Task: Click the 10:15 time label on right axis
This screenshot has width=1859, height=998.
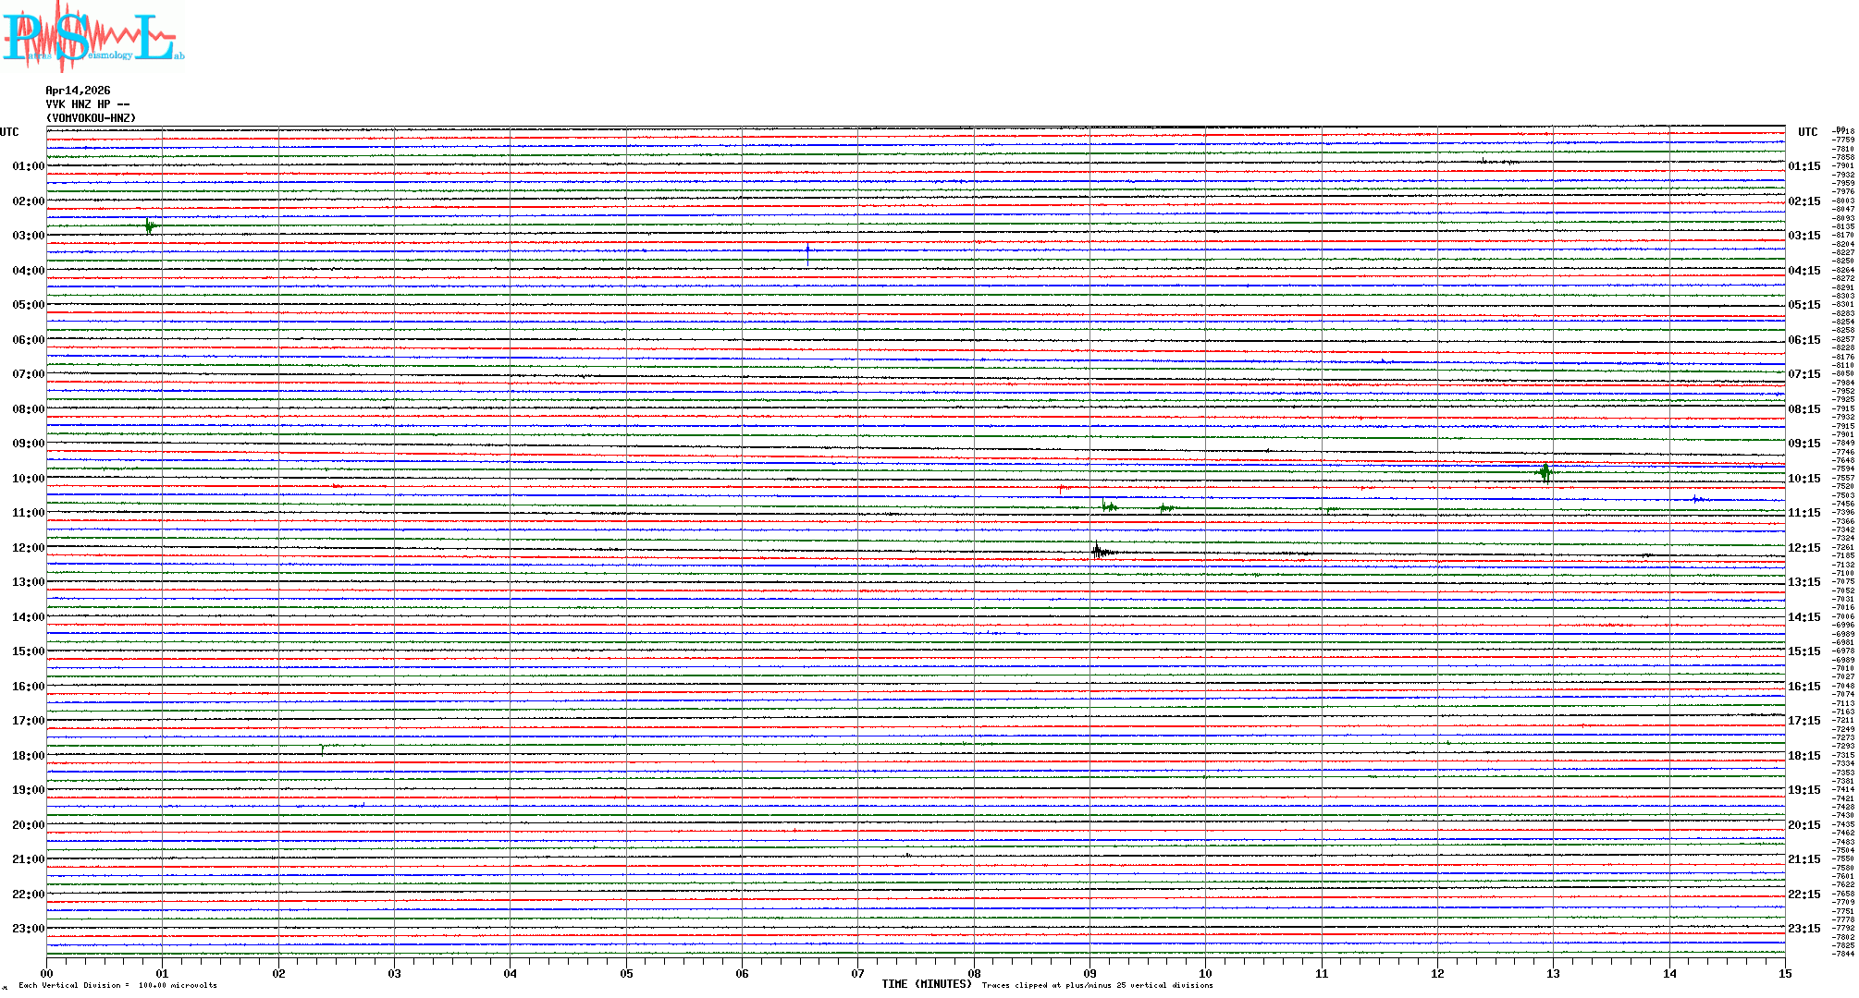Action: pyautogui.click(x=1804, y=479)
